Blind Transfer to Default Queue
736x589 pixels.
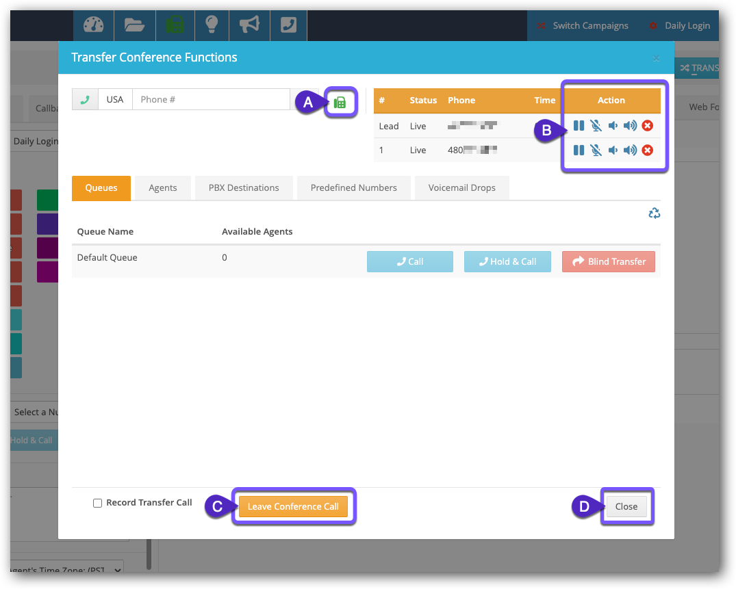[609, 261]
